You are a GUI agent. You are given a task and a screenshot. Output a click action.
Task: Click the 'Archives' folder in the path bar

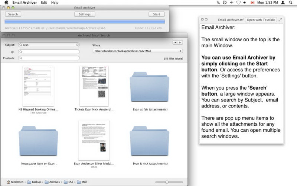(52, 182)
